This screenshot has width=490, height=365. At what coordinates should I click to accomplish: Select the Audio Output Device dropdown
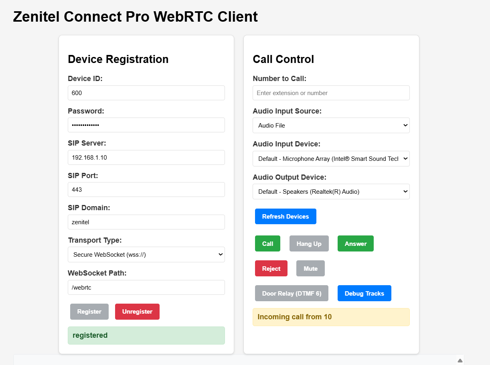(x=331, y=192)
